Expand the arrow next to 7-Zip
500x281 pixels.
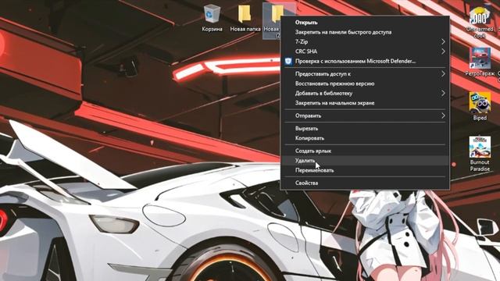coord(443,41)
